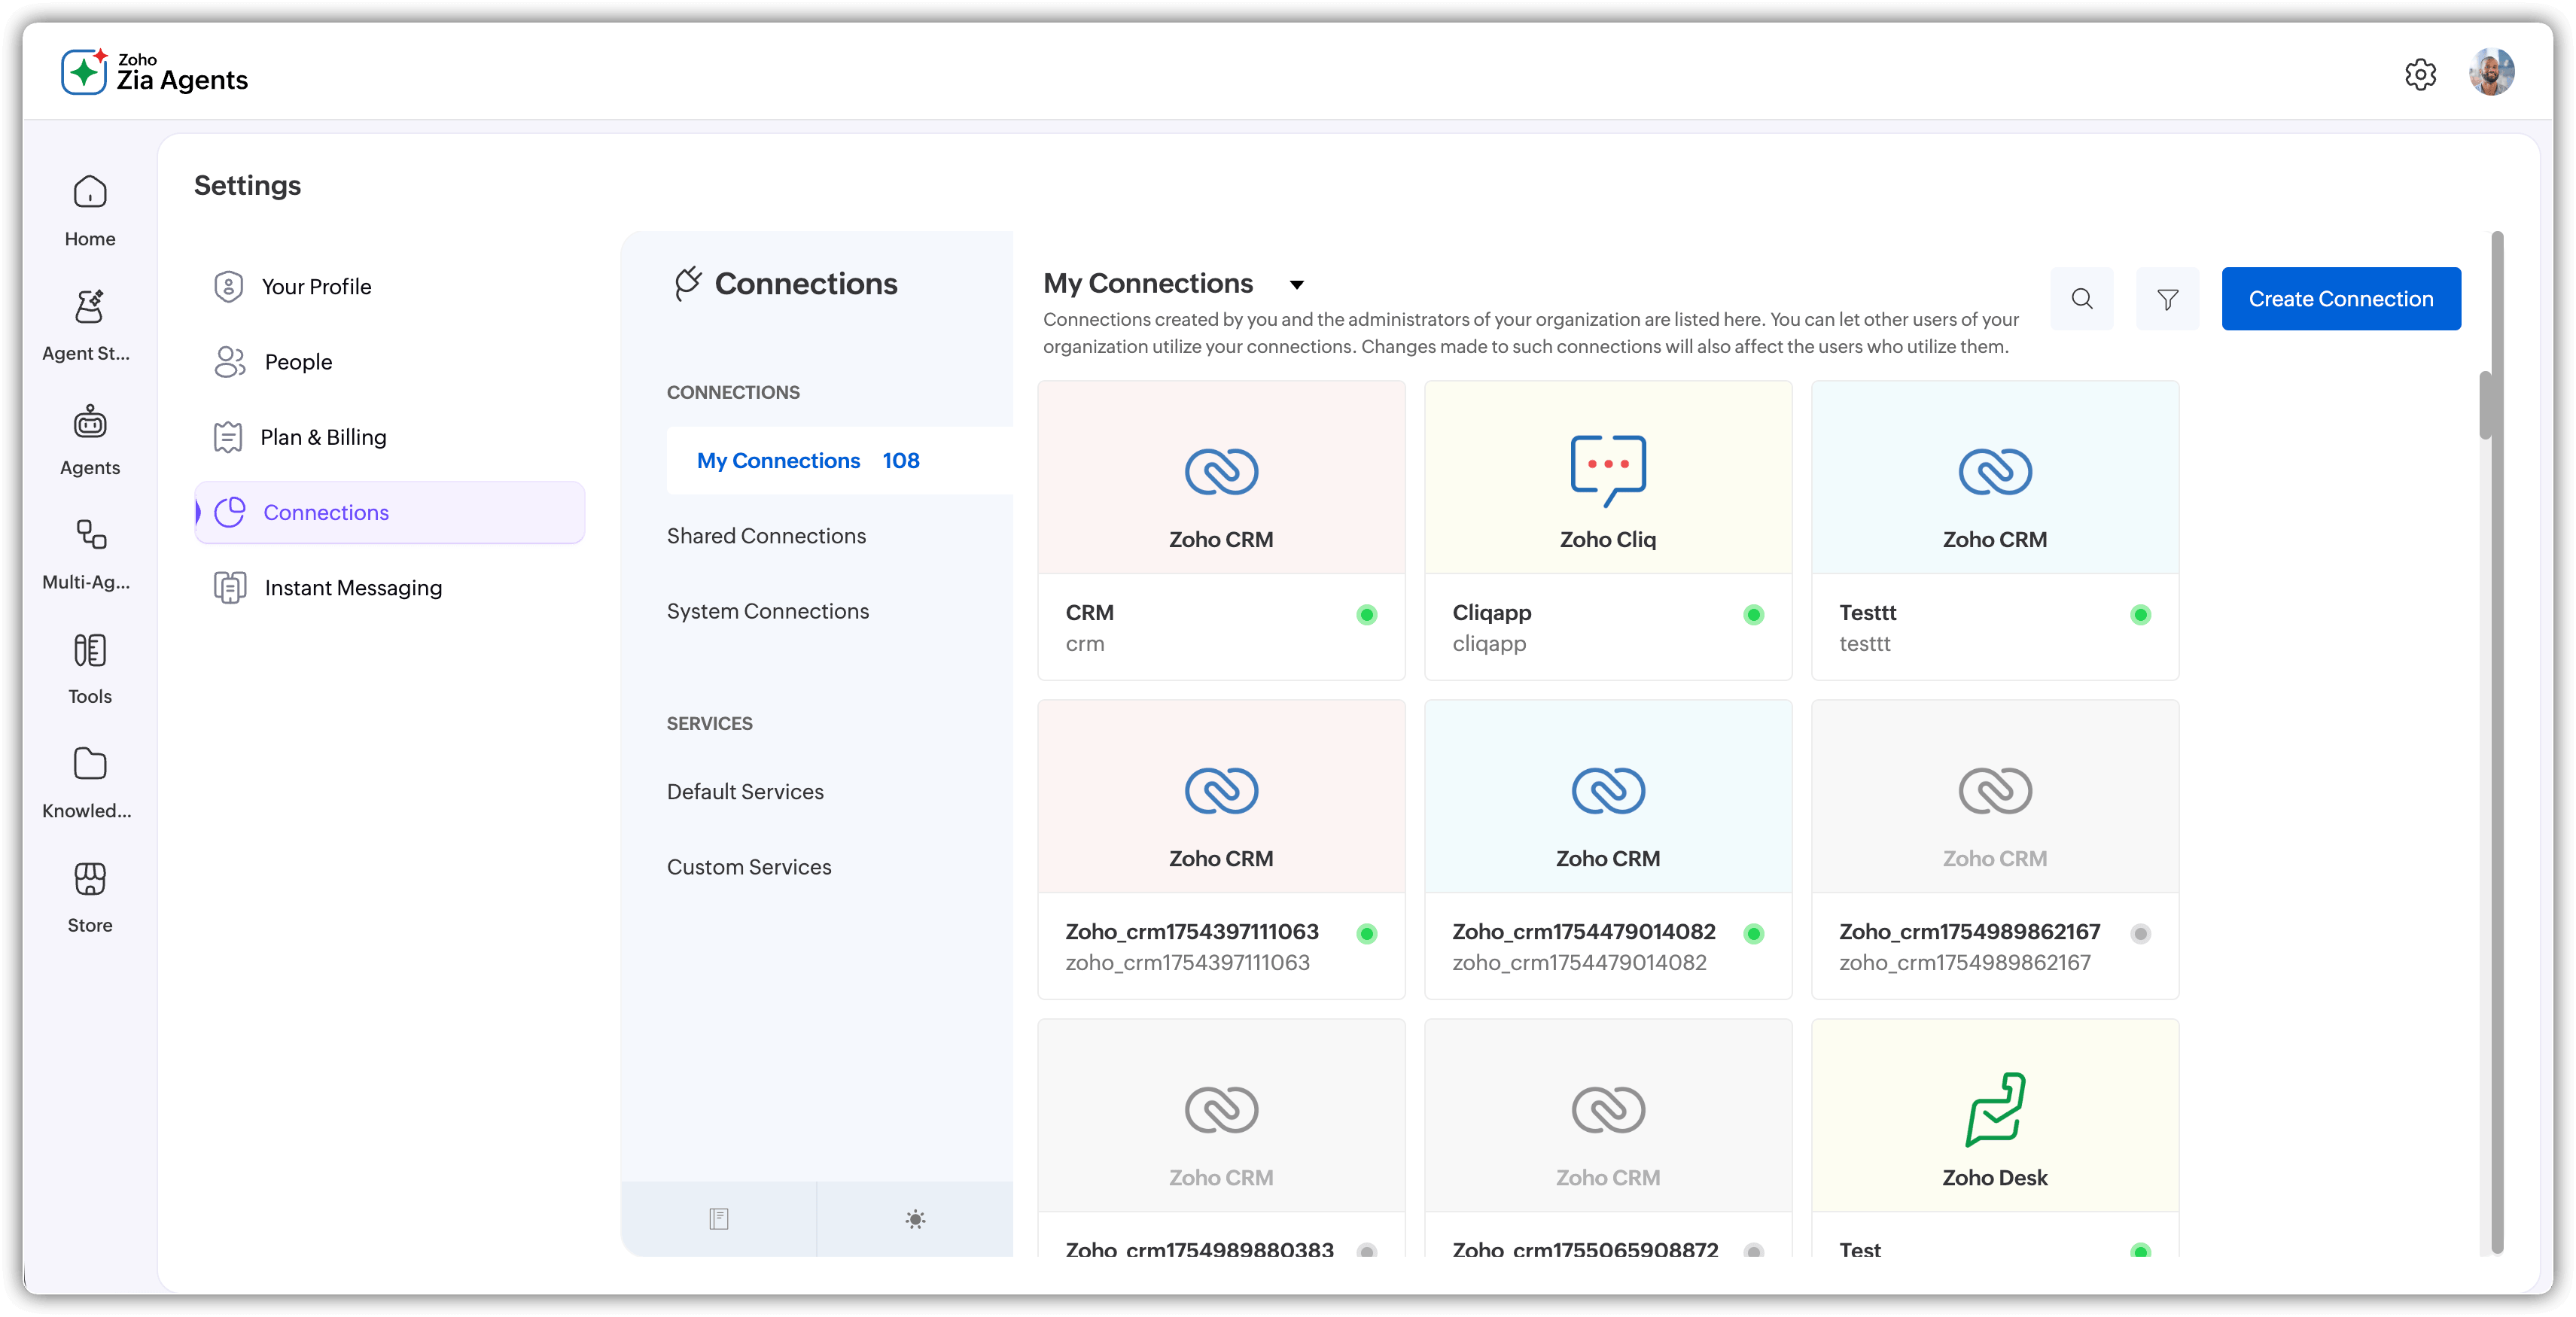Expand the My Connections dropdown arrow
Screen dimensions: 2576x1317
1297,285
